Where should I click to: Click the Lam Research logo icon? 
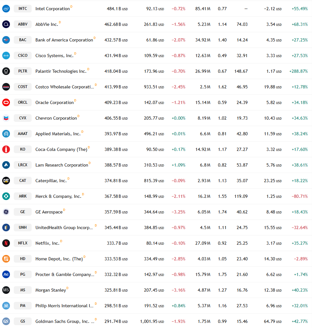tap(6, 165)
